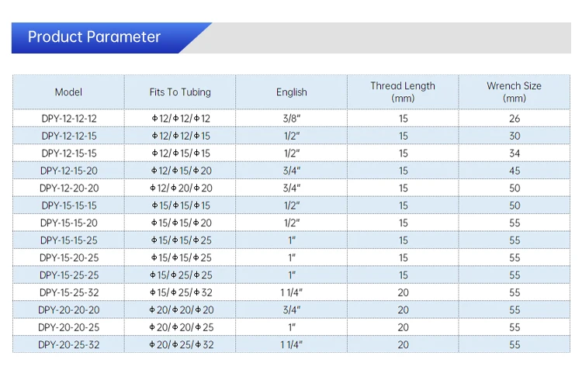Click the Product Parameter banner heading
The image size is (582, 387).
pos(94,37)
